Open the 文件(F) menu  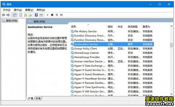7,10
